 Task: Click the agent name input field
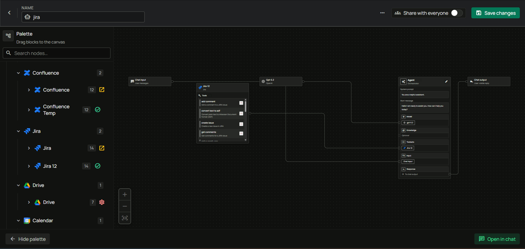coord(83,17)
